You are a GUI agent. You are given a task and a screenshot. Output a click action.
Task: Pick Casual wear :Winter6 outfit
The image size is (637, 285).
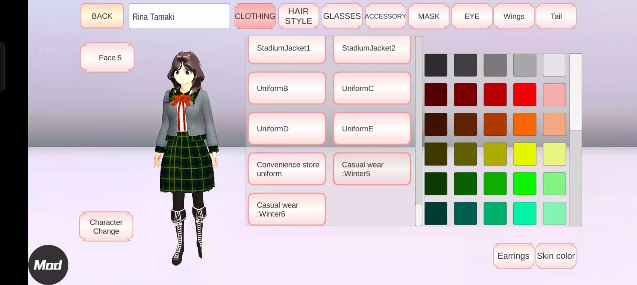click(287, 210)
